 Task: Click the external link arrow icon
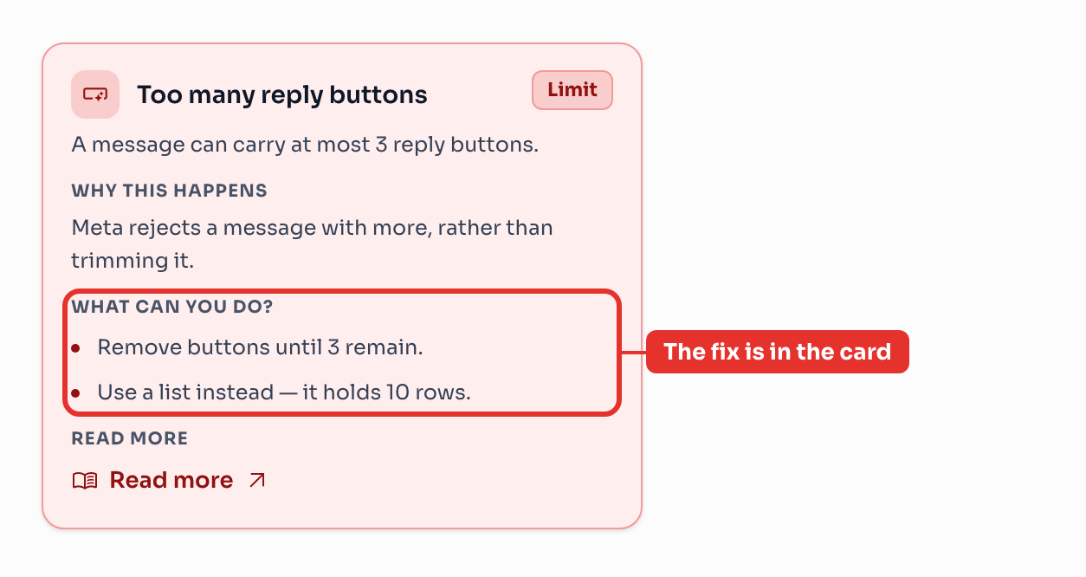pos(257,480)
